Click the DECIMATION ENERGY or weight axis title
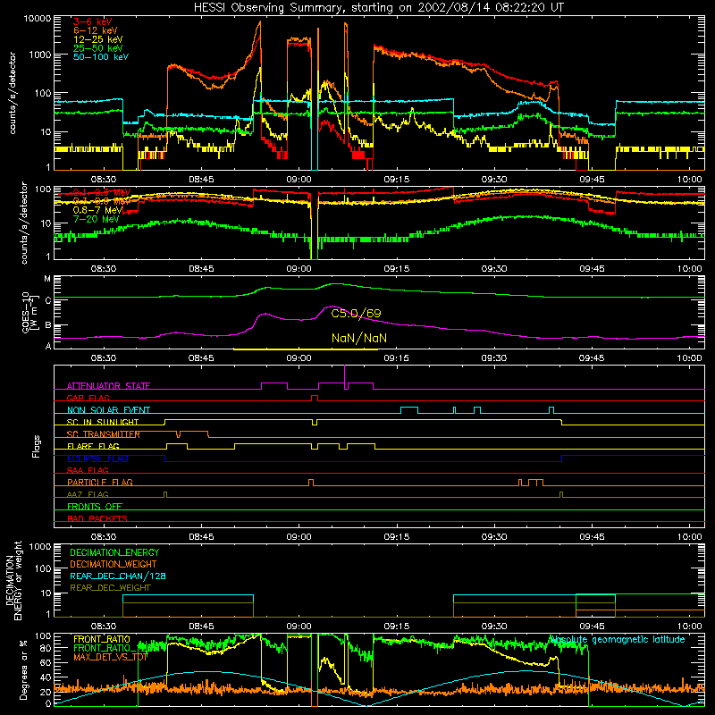 coord(14,580)
